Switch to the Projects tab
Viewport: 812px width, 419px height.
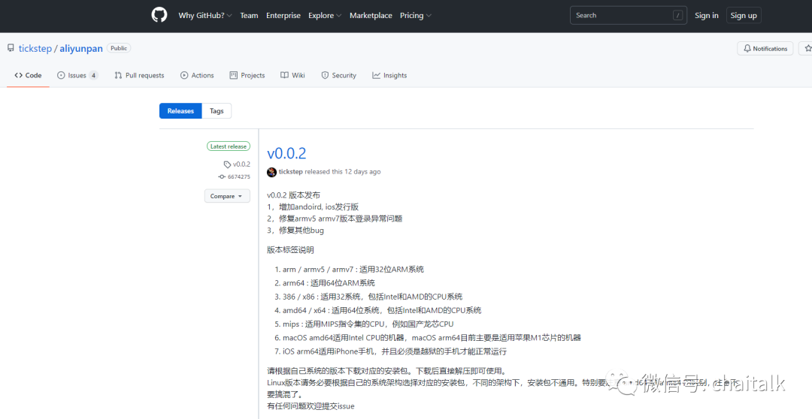pyautogui.click(x=247, y=76)
